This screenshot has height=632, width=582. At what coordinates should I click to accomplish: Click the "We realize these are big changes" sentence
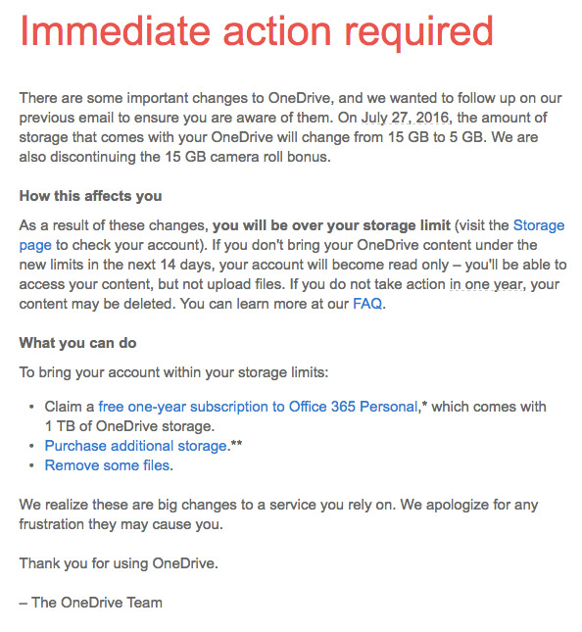click(208, 505)
